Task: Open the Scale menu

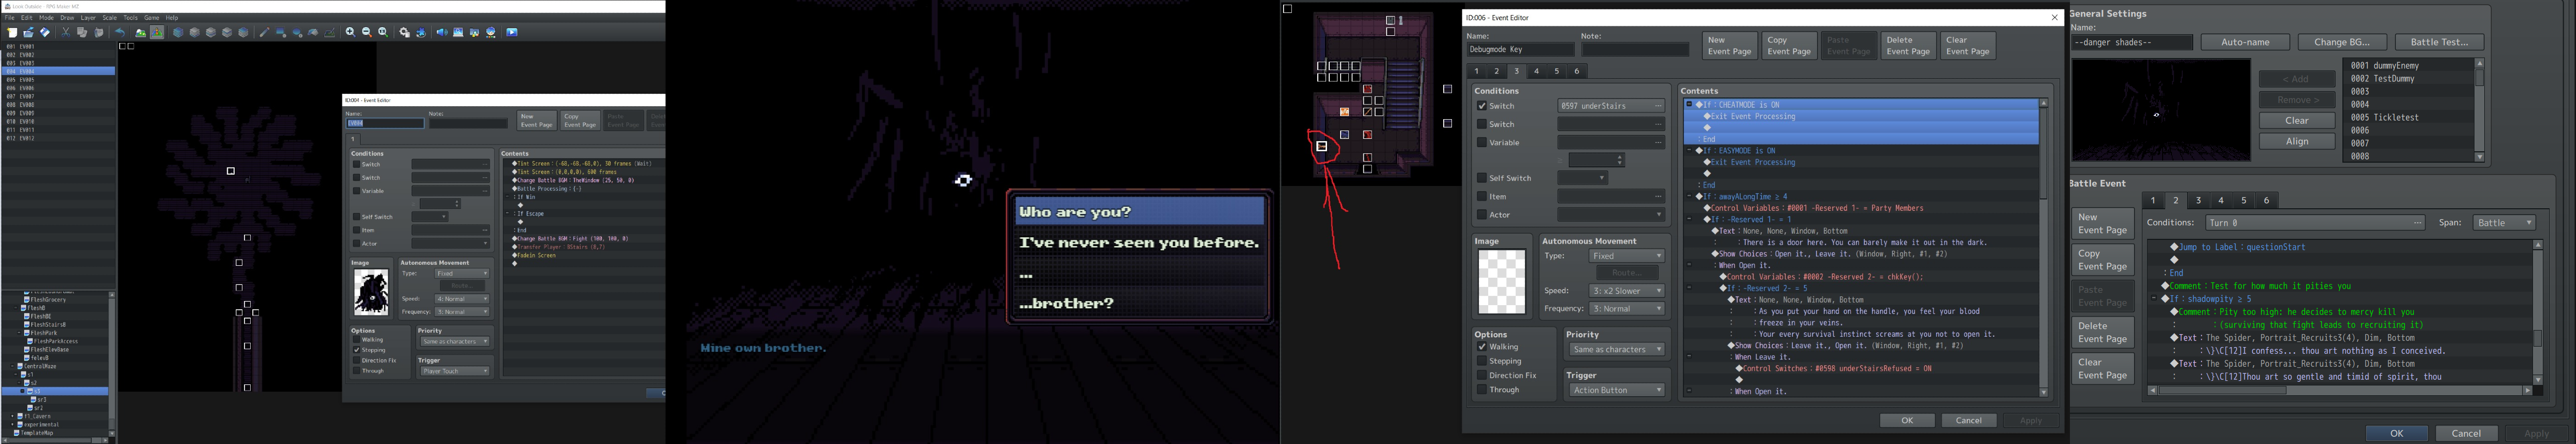Action: click(x=109, y=18)
